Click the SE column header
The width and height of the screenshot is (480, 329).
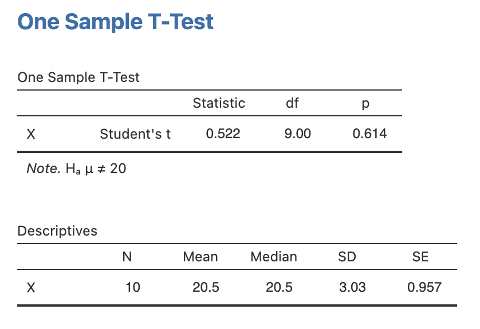[420, 257]
